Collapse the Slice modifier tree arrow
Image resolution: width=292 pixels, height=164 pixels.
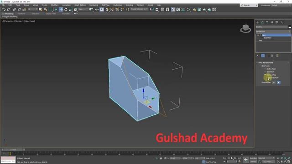261,35
